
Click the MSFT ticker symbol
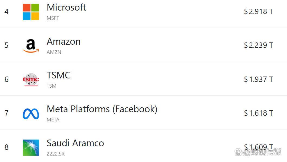click(x=53, y=18)
